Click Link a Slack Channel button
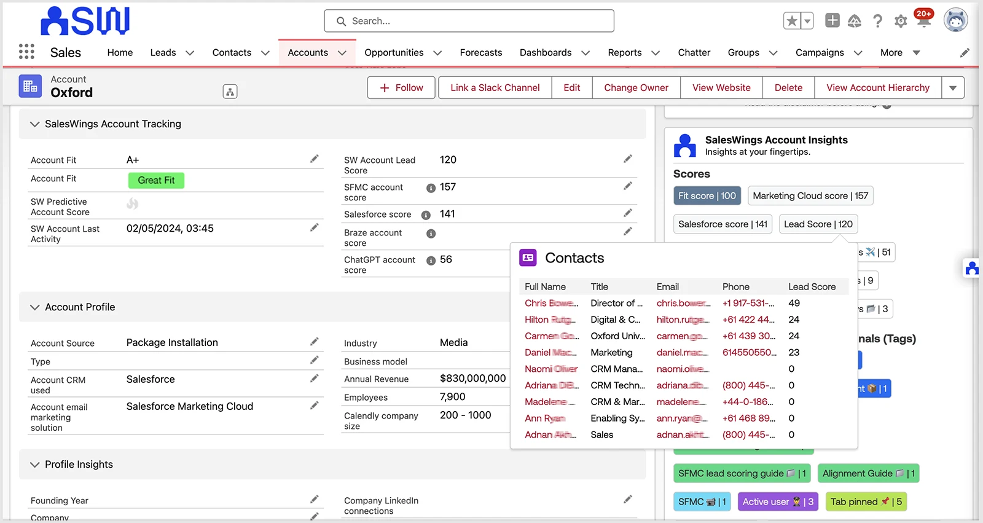Screen dimensions: 983x523 [x=495, y=88]
